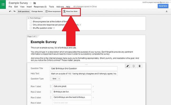Collapse the toolbar with double chevron
This screenshot has width=171, height=105.
167,11
